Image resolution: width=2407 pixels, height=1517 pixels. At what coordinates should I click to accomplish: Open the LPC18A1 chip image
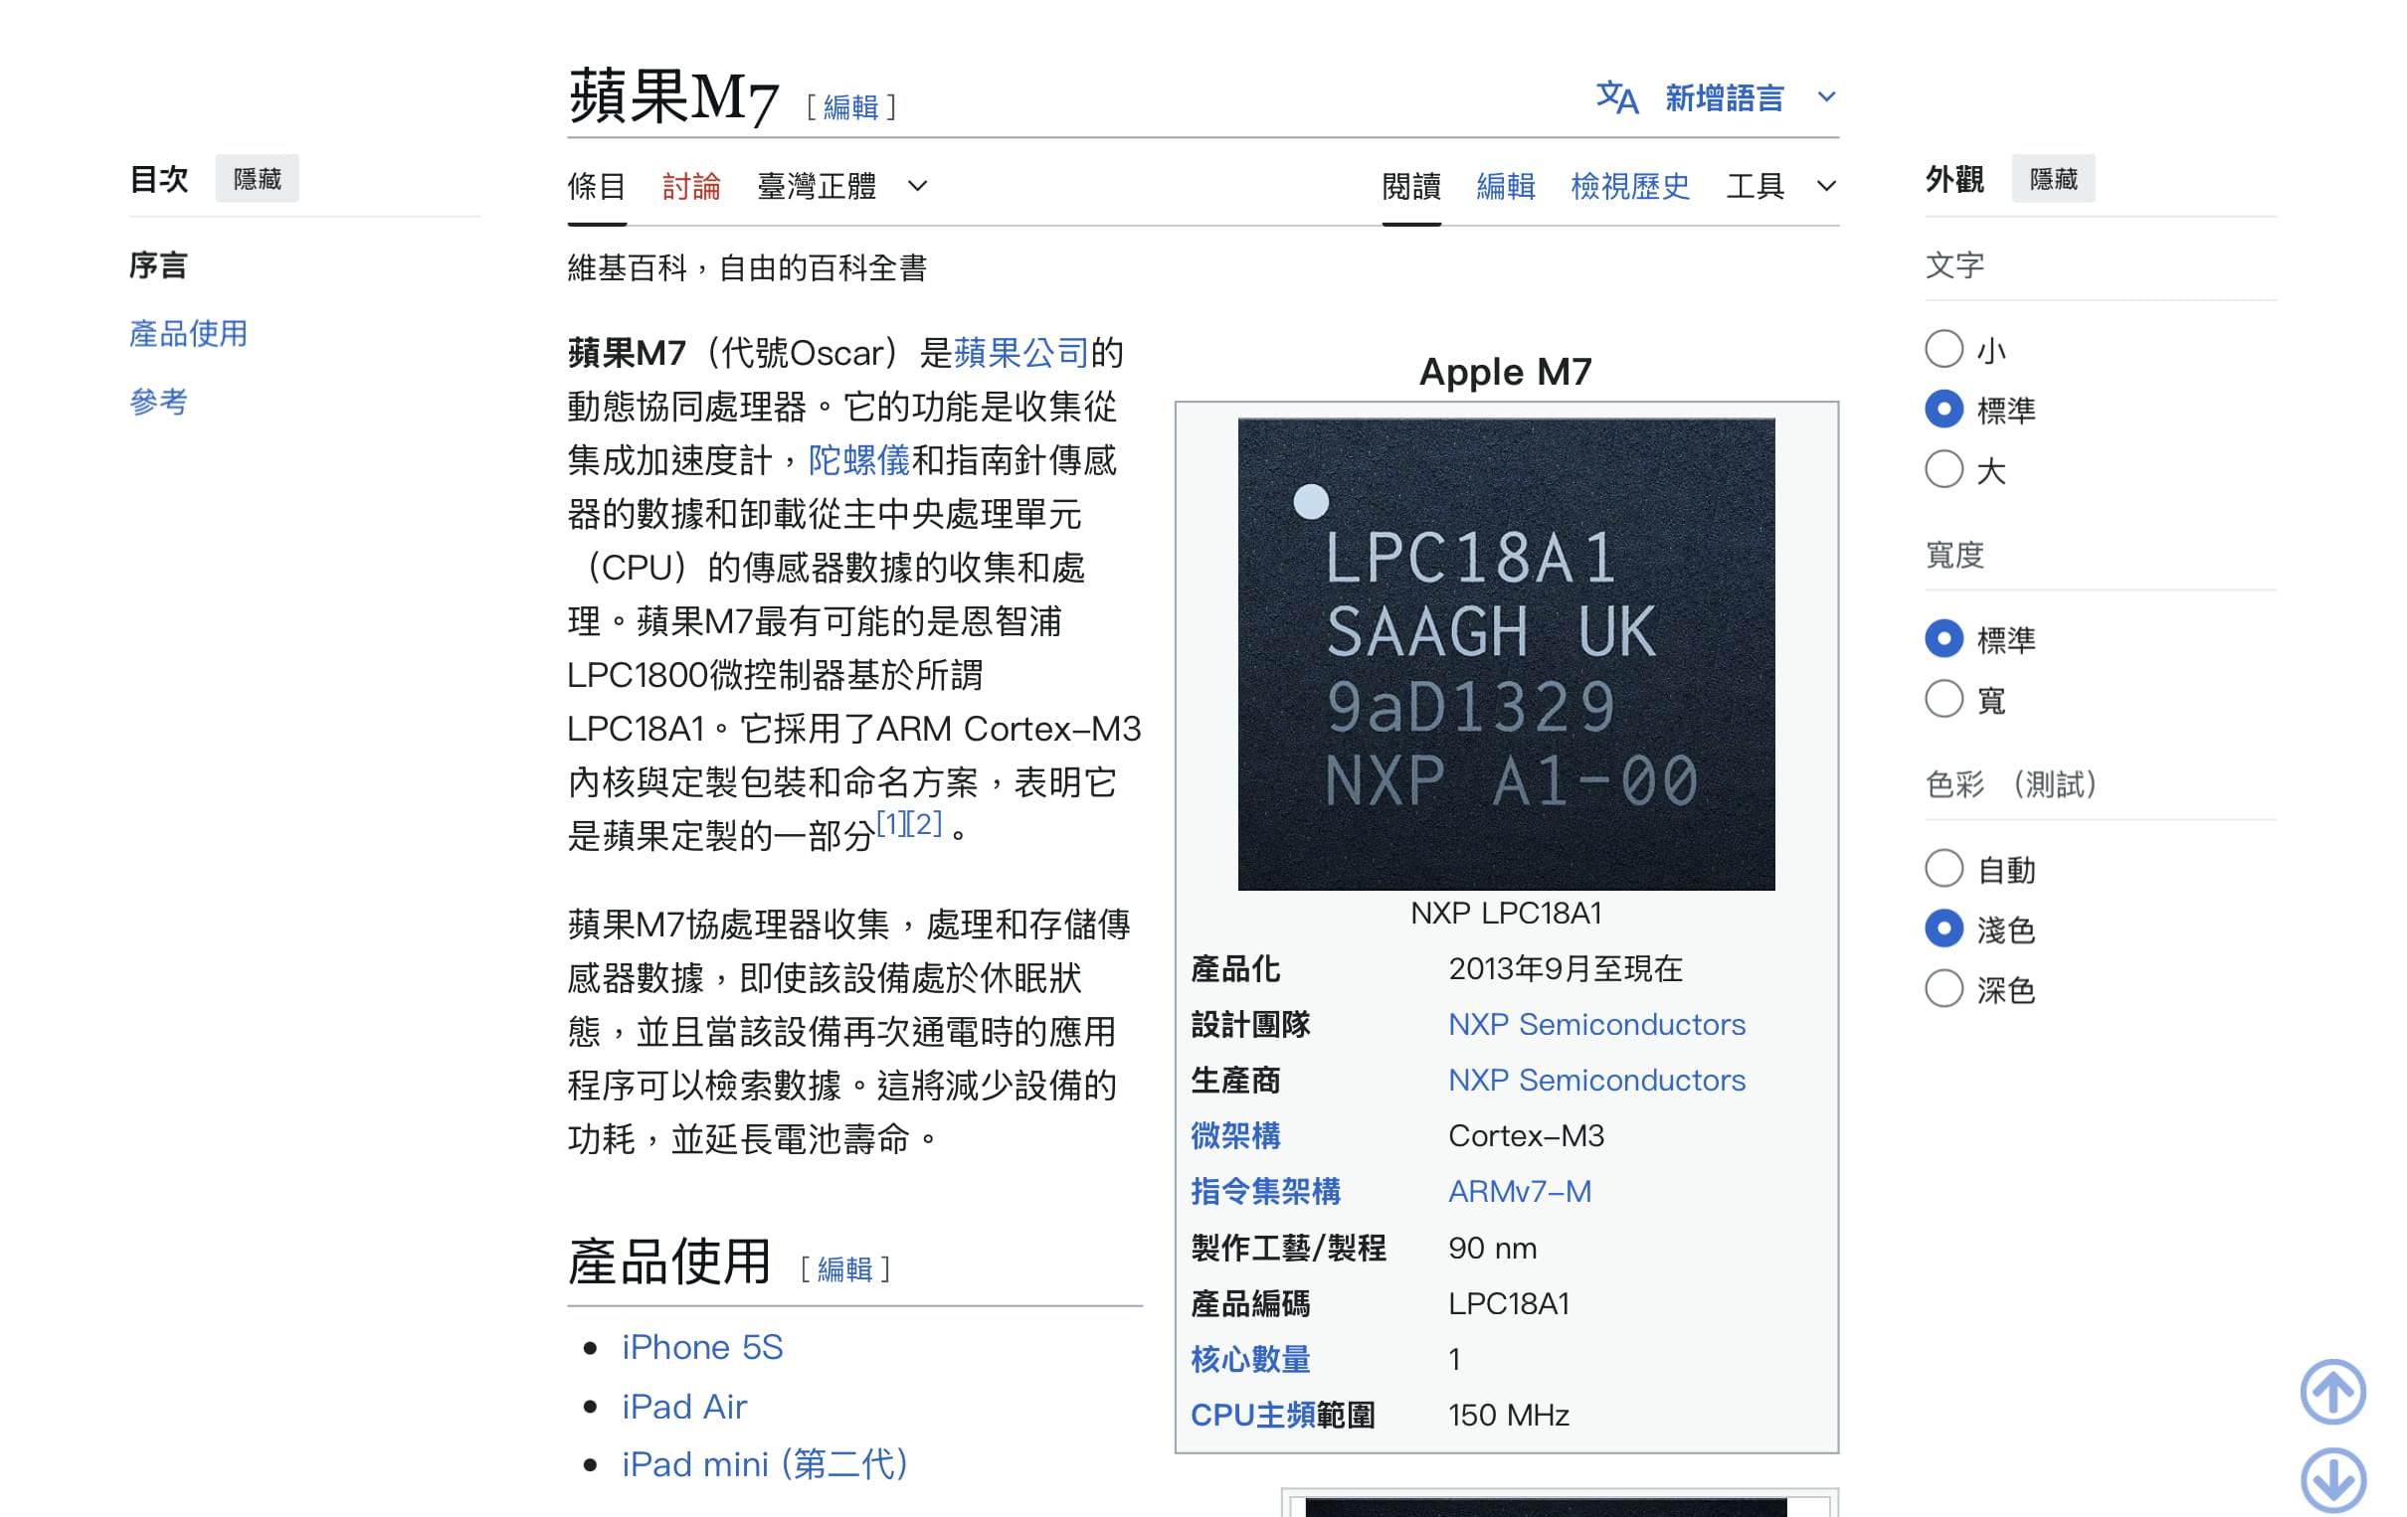point(1506,653)
